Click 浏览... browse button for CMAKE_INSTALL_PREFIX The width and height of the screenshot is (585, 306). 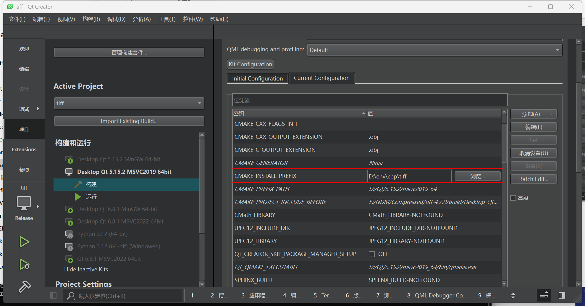pyautogui.click(x=477, y=176)
